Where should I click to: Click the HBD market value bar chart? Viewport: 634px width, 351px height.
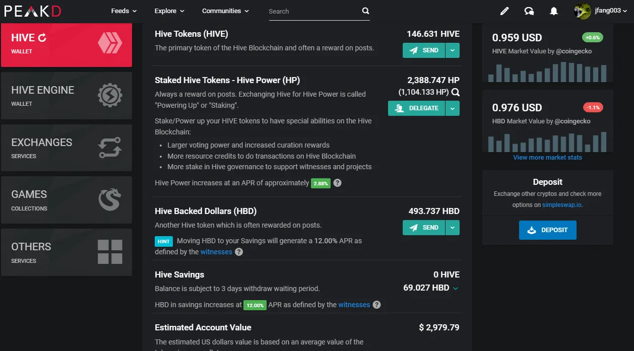click(x=547, y=142)
